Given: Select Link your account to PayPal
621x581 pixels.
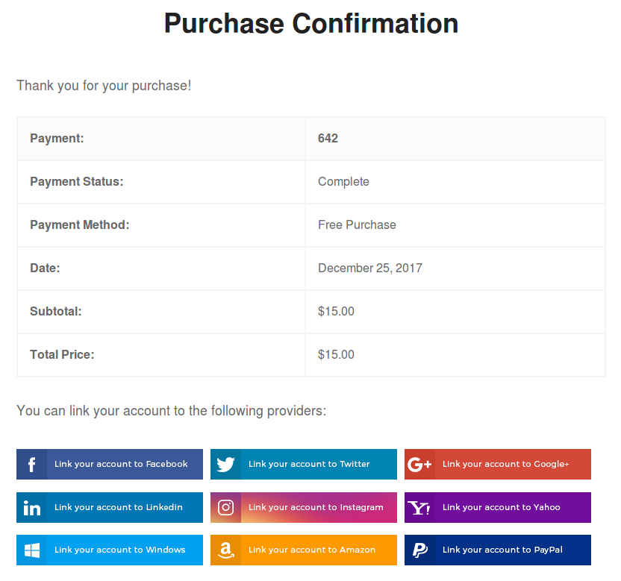Looking at the screenshot, I should [x=502, y=550].
